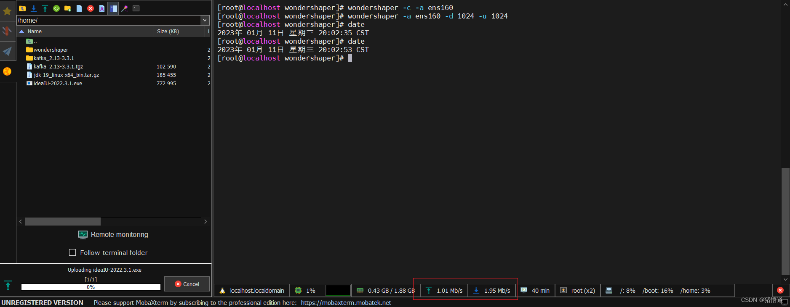Select the wondershaper folder
790x307 pixels.
(x=51, y=50)
